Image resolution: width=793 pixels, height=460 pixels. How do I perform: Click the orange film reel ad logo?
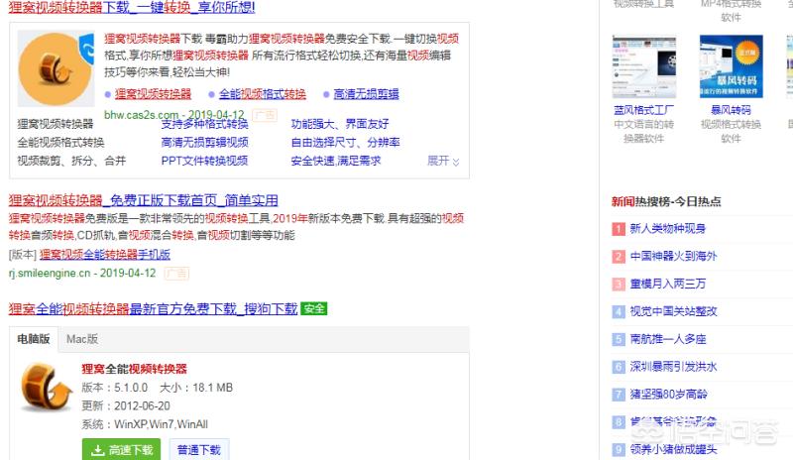click(x=55, y=68)
